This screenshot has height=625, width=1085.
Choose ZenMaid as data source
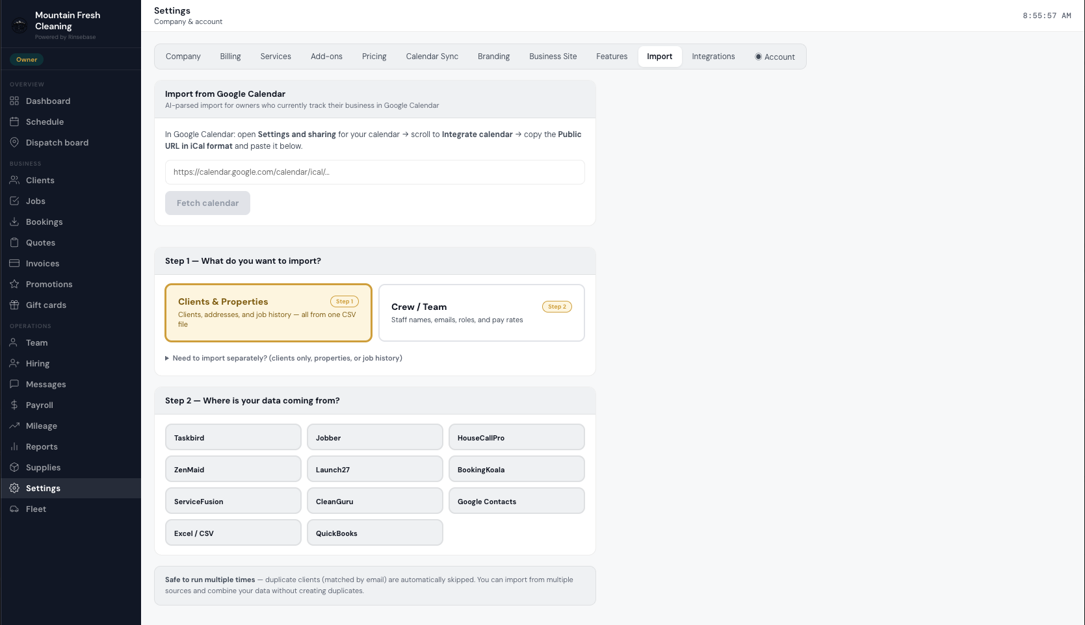233,469
